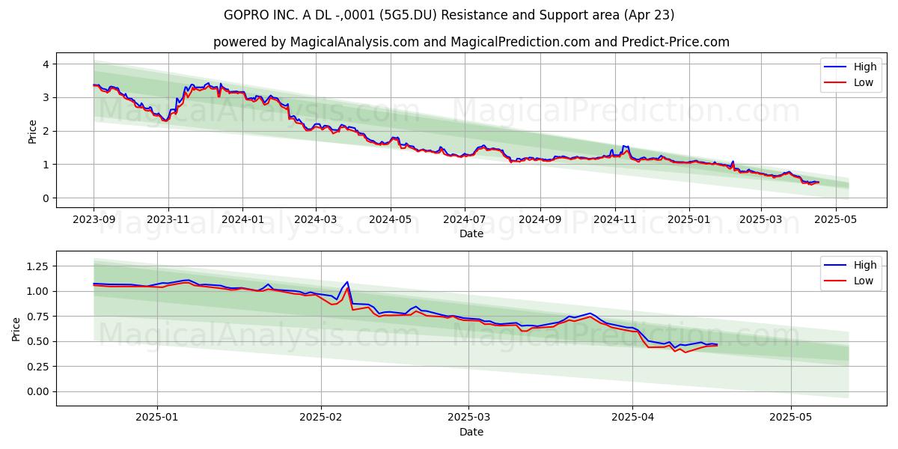Click the 1.00 y-axis value on bottom chart

coord(38,291)
